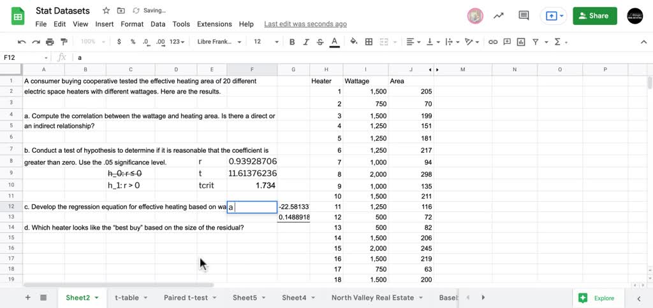Toggle bold formatting

[292, 42]
